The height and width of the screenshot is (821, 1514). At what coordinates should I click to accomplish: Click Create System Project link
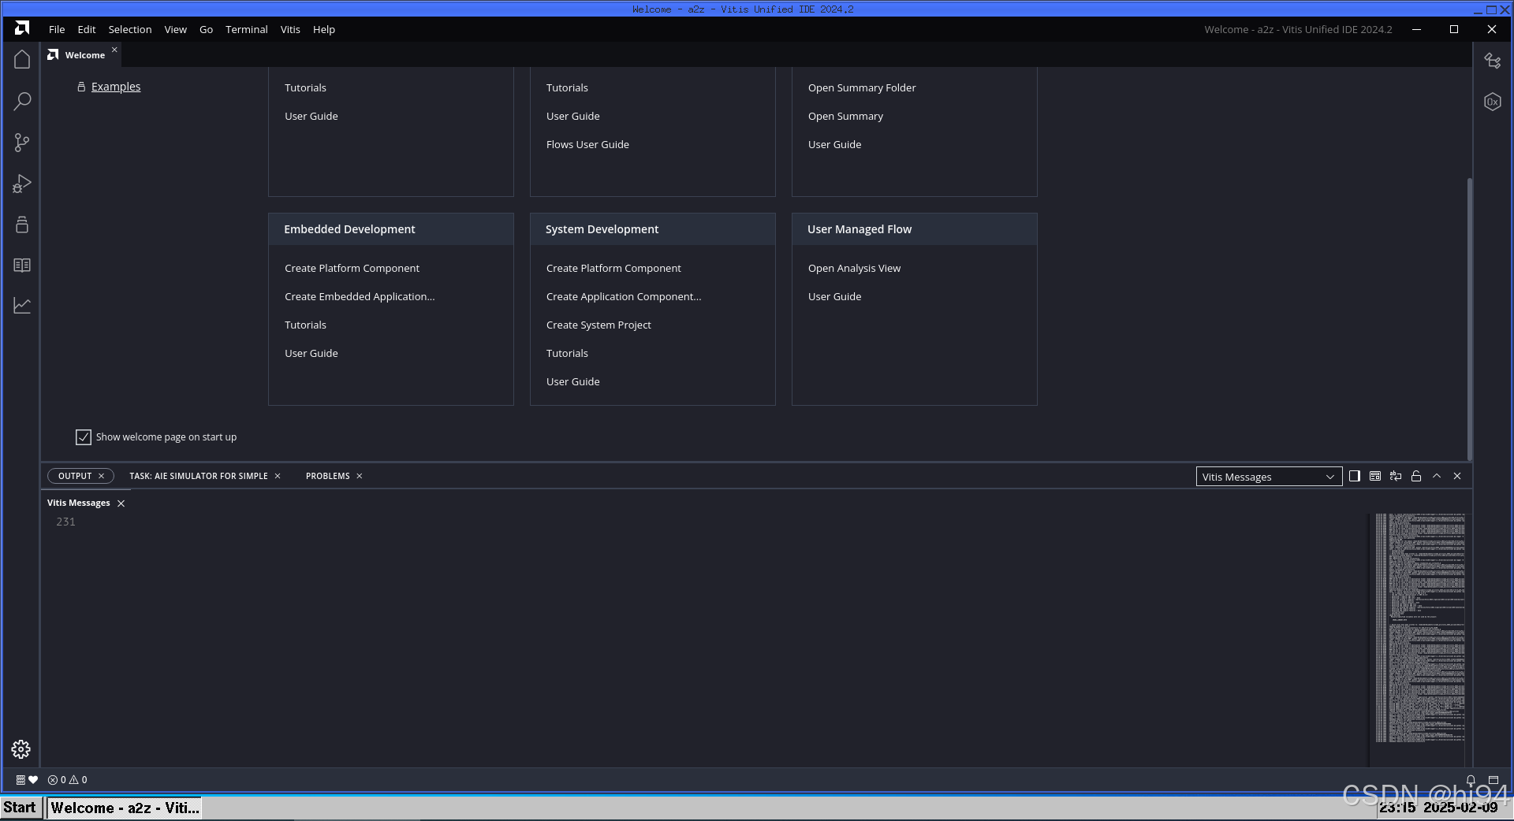point(599,325)
